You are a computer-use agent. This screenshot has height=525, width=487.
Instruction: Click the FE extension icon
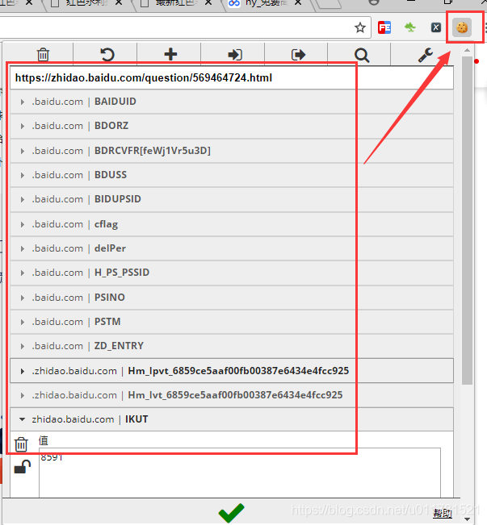[384, 27]
